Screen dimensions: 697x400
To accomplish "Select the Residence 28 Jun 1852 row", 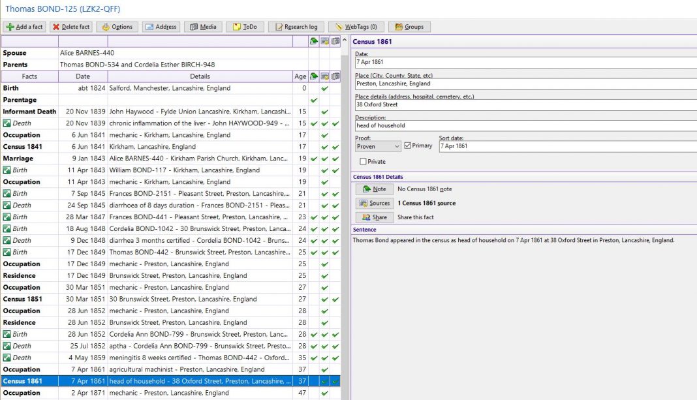I will (171, 322).
